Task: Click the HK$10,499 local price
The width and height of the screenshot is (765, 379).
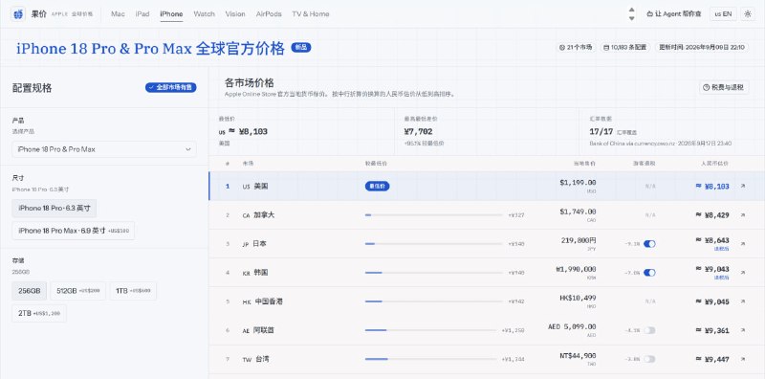Action: pos(578,298)
